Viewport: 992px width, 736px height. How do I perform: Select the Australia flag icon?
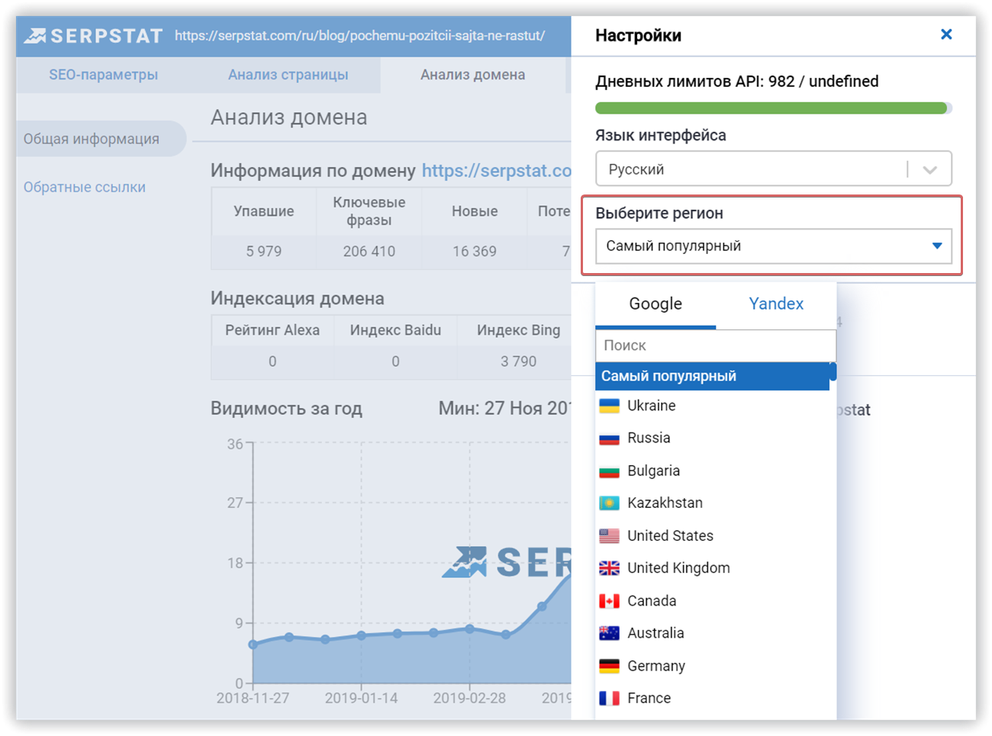point(609,633)
